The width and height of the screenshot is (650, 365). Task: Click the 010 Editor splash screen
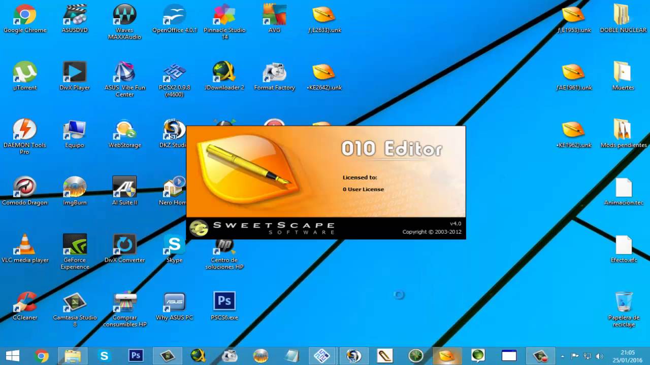tap(326, 182)
